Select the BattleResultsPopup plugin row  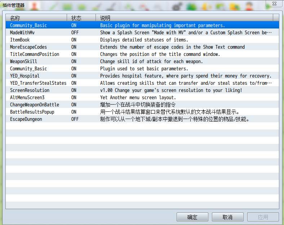142,112
